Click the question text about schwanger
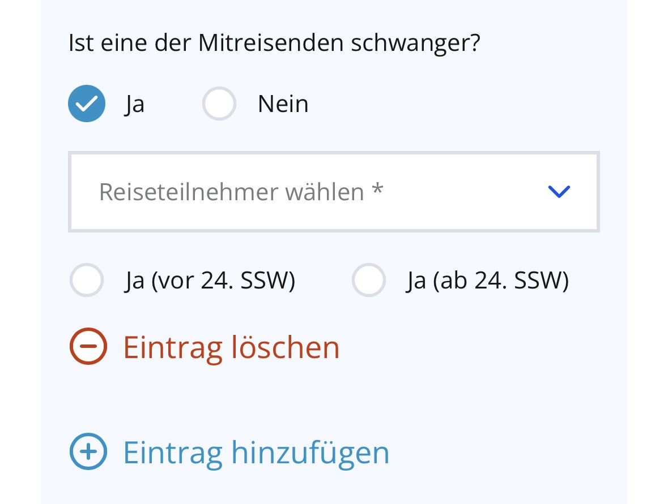Screen dimensions: 668x504 [x=274, y=43]
